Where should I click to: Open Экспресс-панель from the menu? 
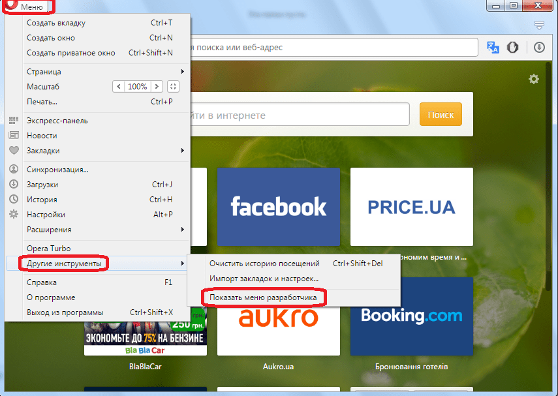coord(57,121)
